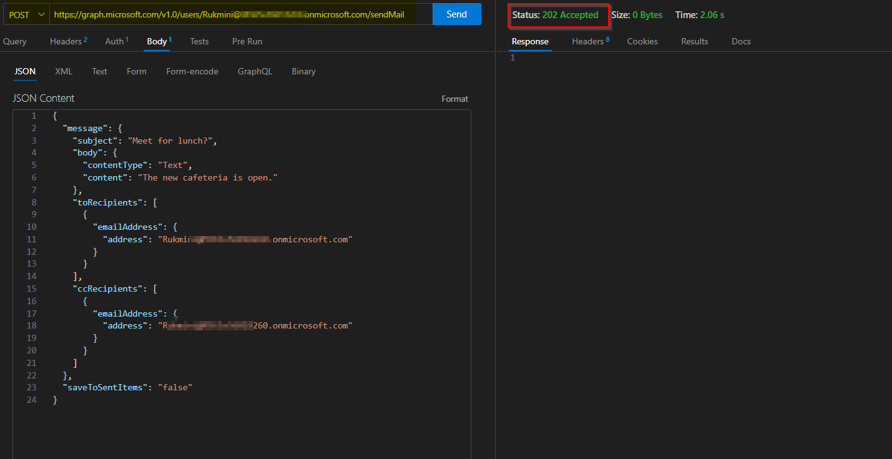892x459 pixels.
Task: Click the Size 0 Bytes text
Action: click(x=637, y=15)
